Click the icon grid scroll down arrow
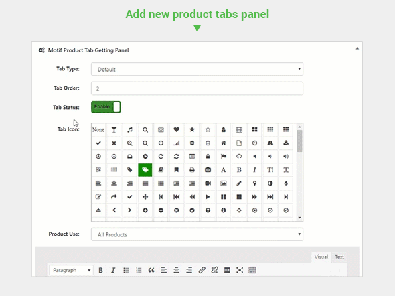The height and width of the screenshot is (296, 395). [x=299, y=218]
